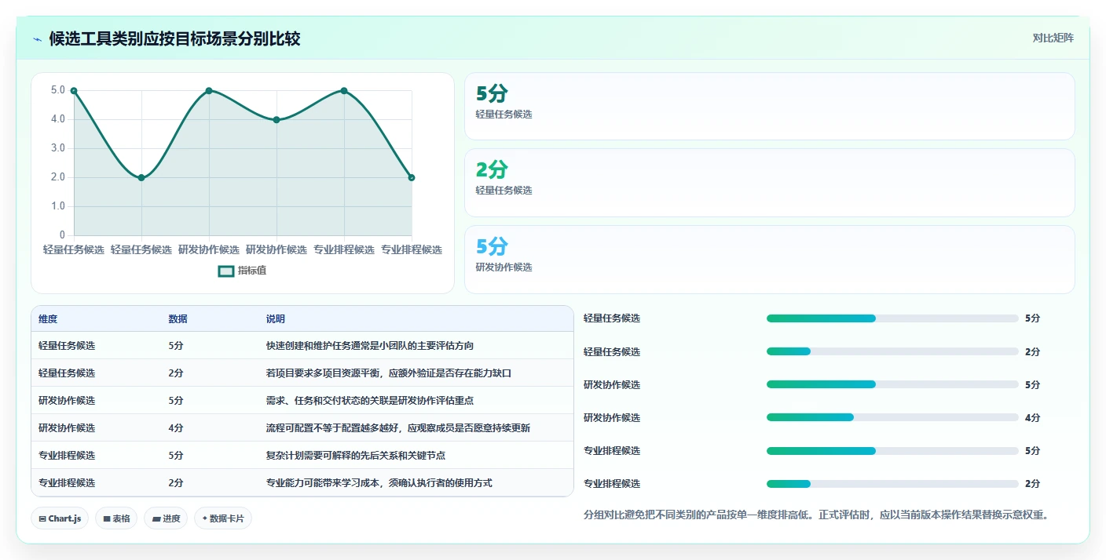Open the 对比矩阵 label in the header
1106x560 pixels.
1053,38
